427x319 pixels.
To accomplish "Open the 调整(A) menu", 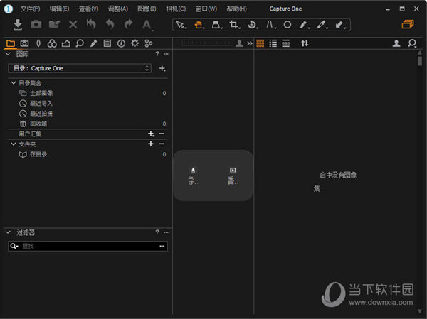I will click(118, 9).
